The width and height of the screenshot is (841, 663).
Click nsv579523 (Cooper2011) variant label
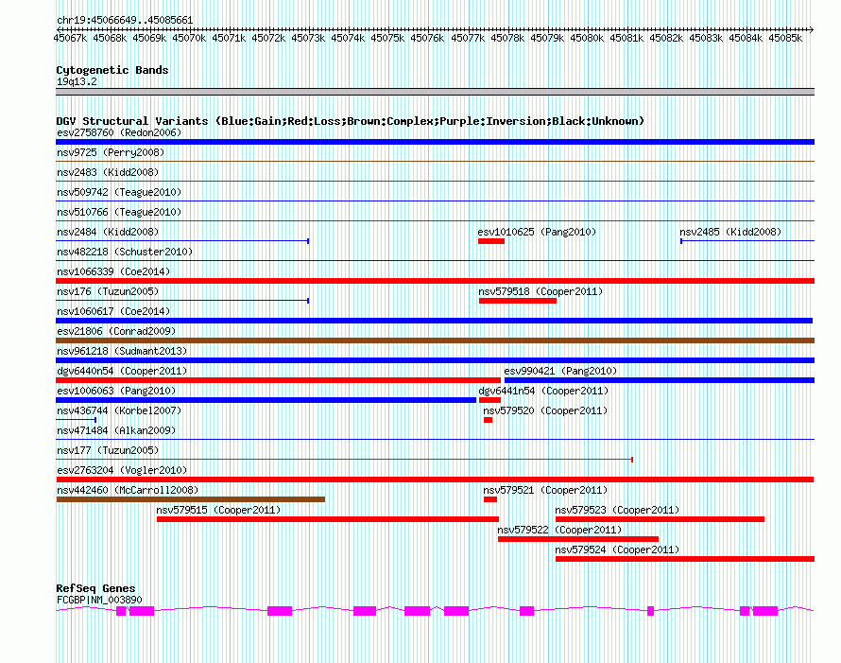pyautogui.click(x=617, y=510)
